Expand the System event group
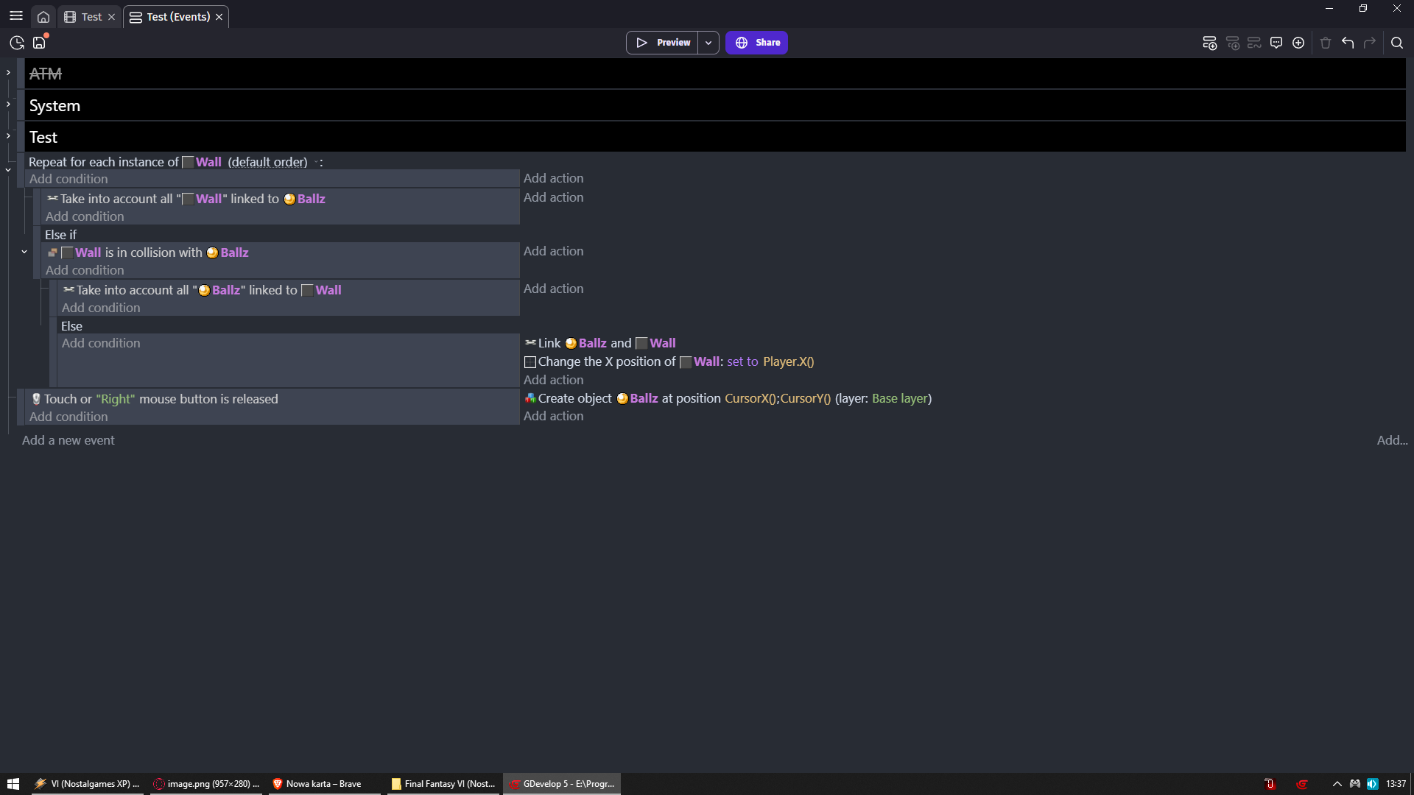Viewport: 1414px width, 795px height. [x=8, y=105]
